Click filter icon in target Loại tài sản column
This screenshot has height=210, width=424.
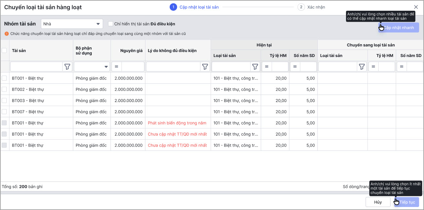pyautogui.click(x=362, y=67)
